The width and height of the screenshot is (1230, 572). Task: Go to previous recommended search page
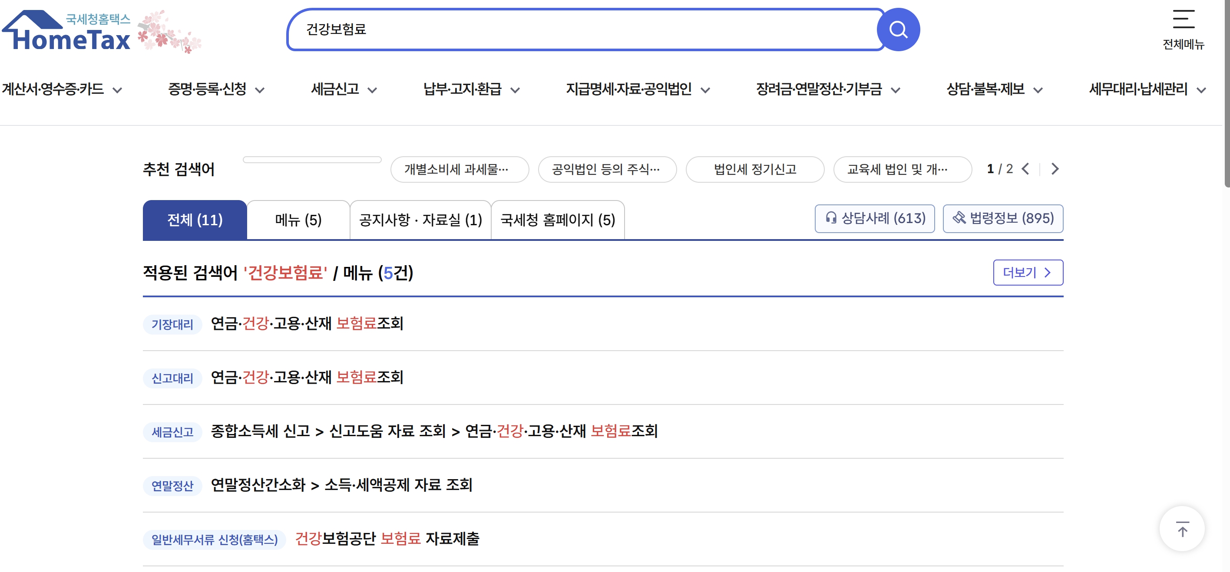(1025, 169)
